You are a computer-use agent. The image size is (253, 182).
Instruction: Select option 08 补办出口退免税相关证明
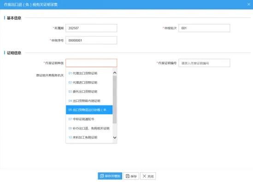tap(89, 128)
